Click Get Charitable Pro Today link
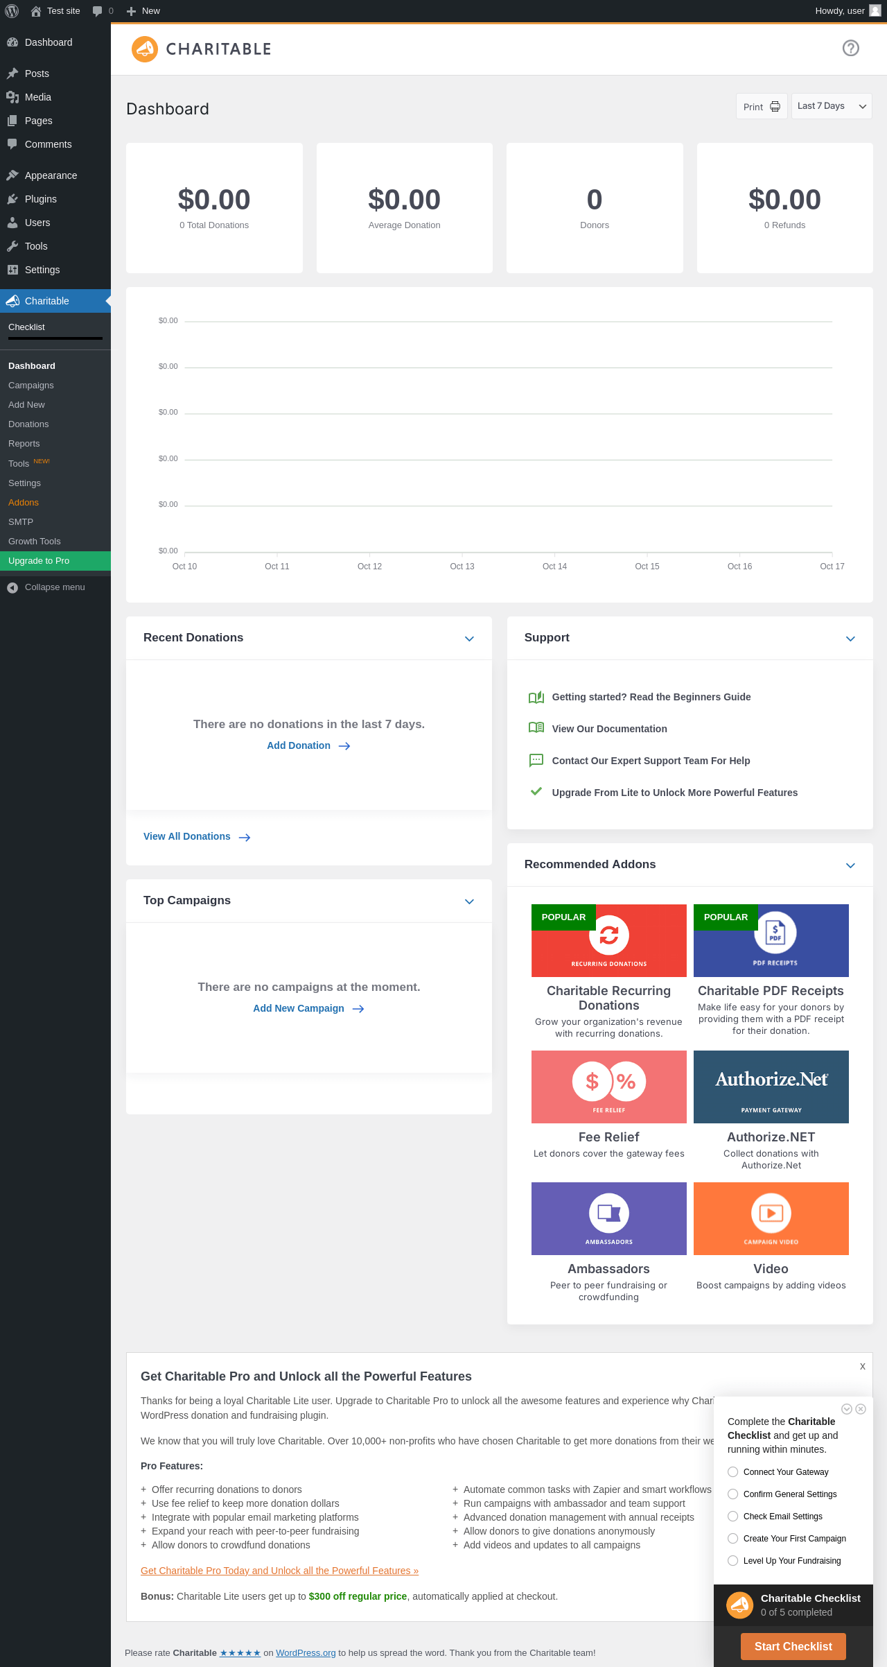 tap(279, 1571)
